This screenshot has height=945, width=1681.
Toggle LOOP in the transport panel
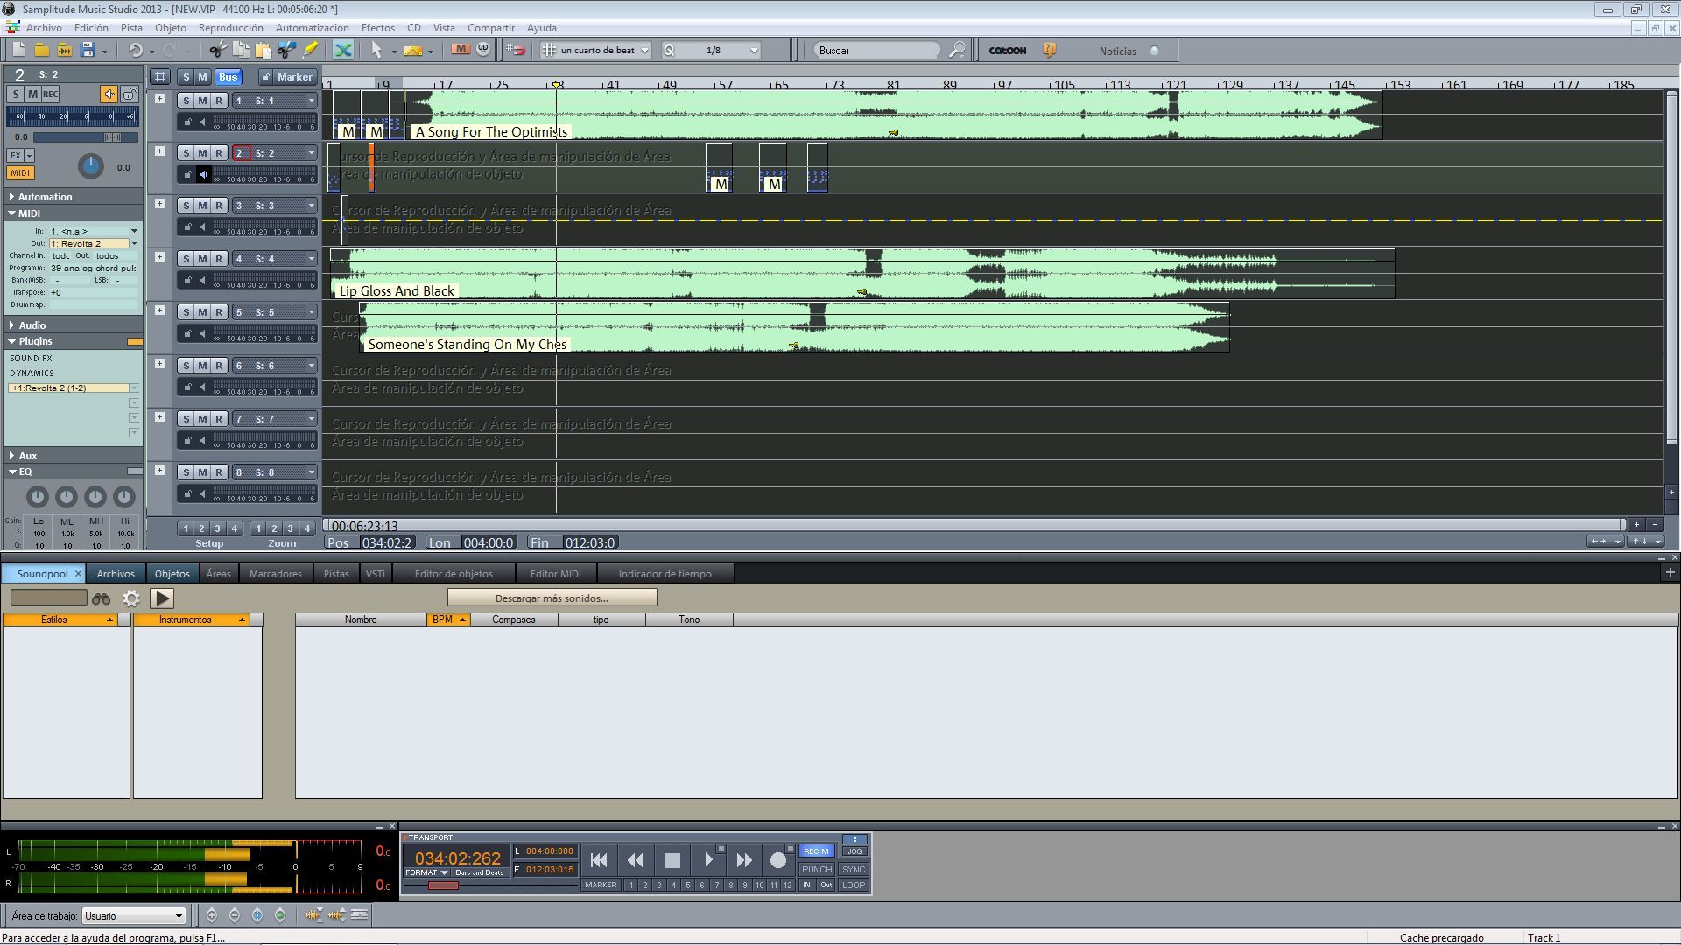853,885
